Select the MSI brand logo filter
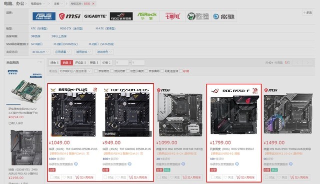 click(x=69, y=16)
